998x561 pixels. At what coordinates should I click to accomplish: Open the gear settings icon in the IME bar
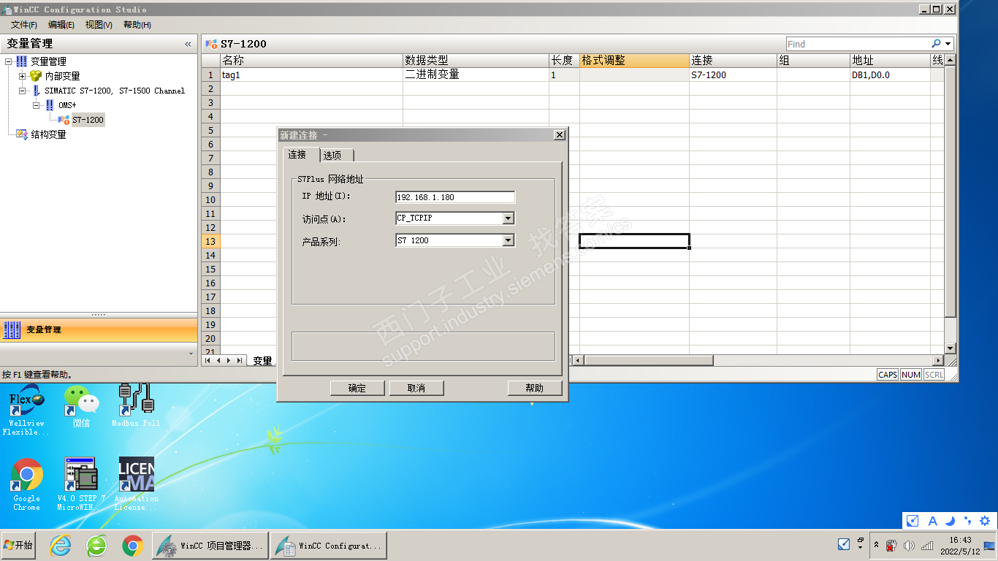(x=985, y=521)
